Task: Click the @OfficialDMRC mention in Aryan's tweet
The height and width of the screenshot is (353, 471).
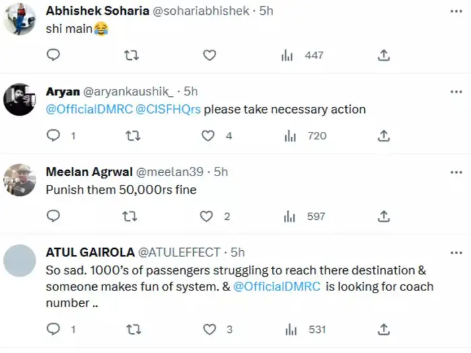Action: click(89, 109)
